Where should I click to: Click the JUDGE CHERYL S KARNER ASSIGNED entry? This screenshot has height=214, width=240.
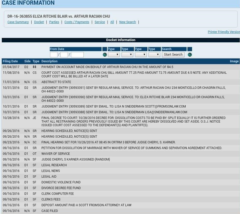76,159
